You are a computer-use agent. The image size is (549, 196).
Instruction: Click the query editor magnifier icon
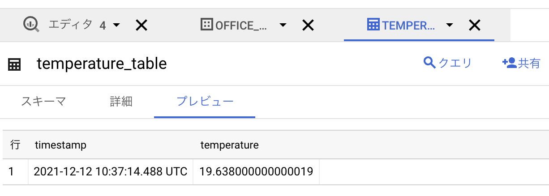pos(32,25)
